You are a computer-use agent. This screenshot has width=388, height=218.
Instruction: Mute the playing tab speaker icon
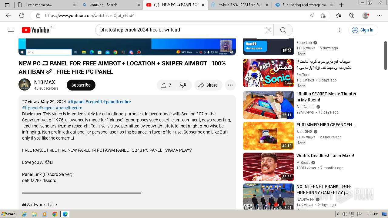(157, 5)
